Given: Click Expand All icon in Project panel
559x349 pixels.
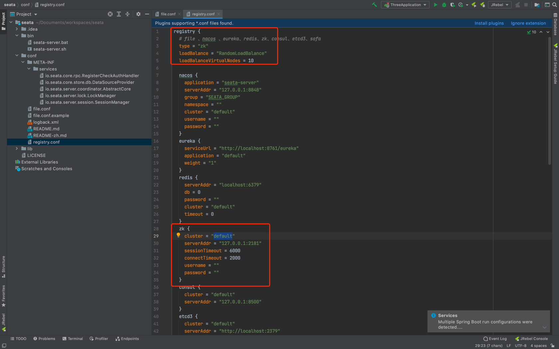Looking at the screenshot, I should pyautogui.click(x=119, y=14).
